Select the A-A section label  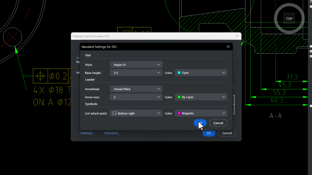[275, 116]
